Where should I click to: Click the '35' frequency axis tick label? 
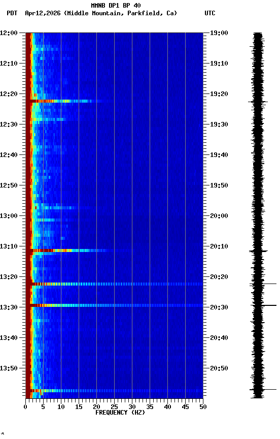150,407
